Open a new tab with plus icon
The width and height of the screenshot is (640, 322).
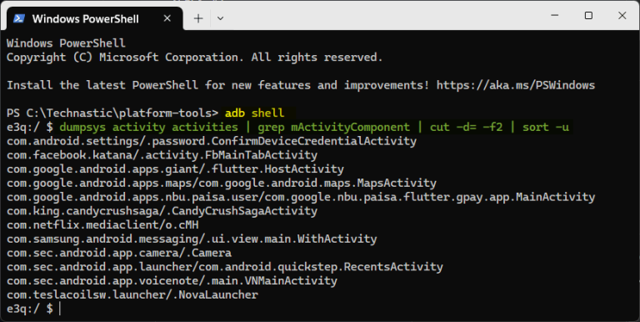point(198,18)
